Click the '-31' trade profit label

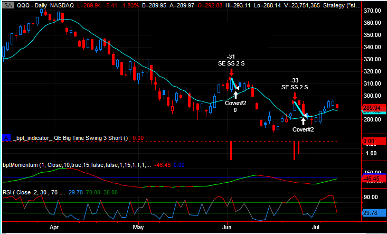(231, 57)
